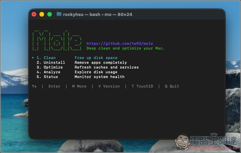The image size is (241, 153).
Task: Pick the 5. Status menu entry
Action: tap(47, 77)
